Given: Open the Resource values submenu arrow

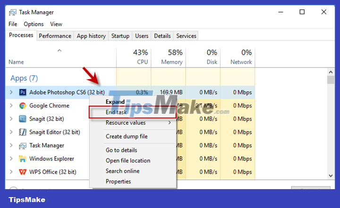Looking at the screenshot, I should pos(170,123).
